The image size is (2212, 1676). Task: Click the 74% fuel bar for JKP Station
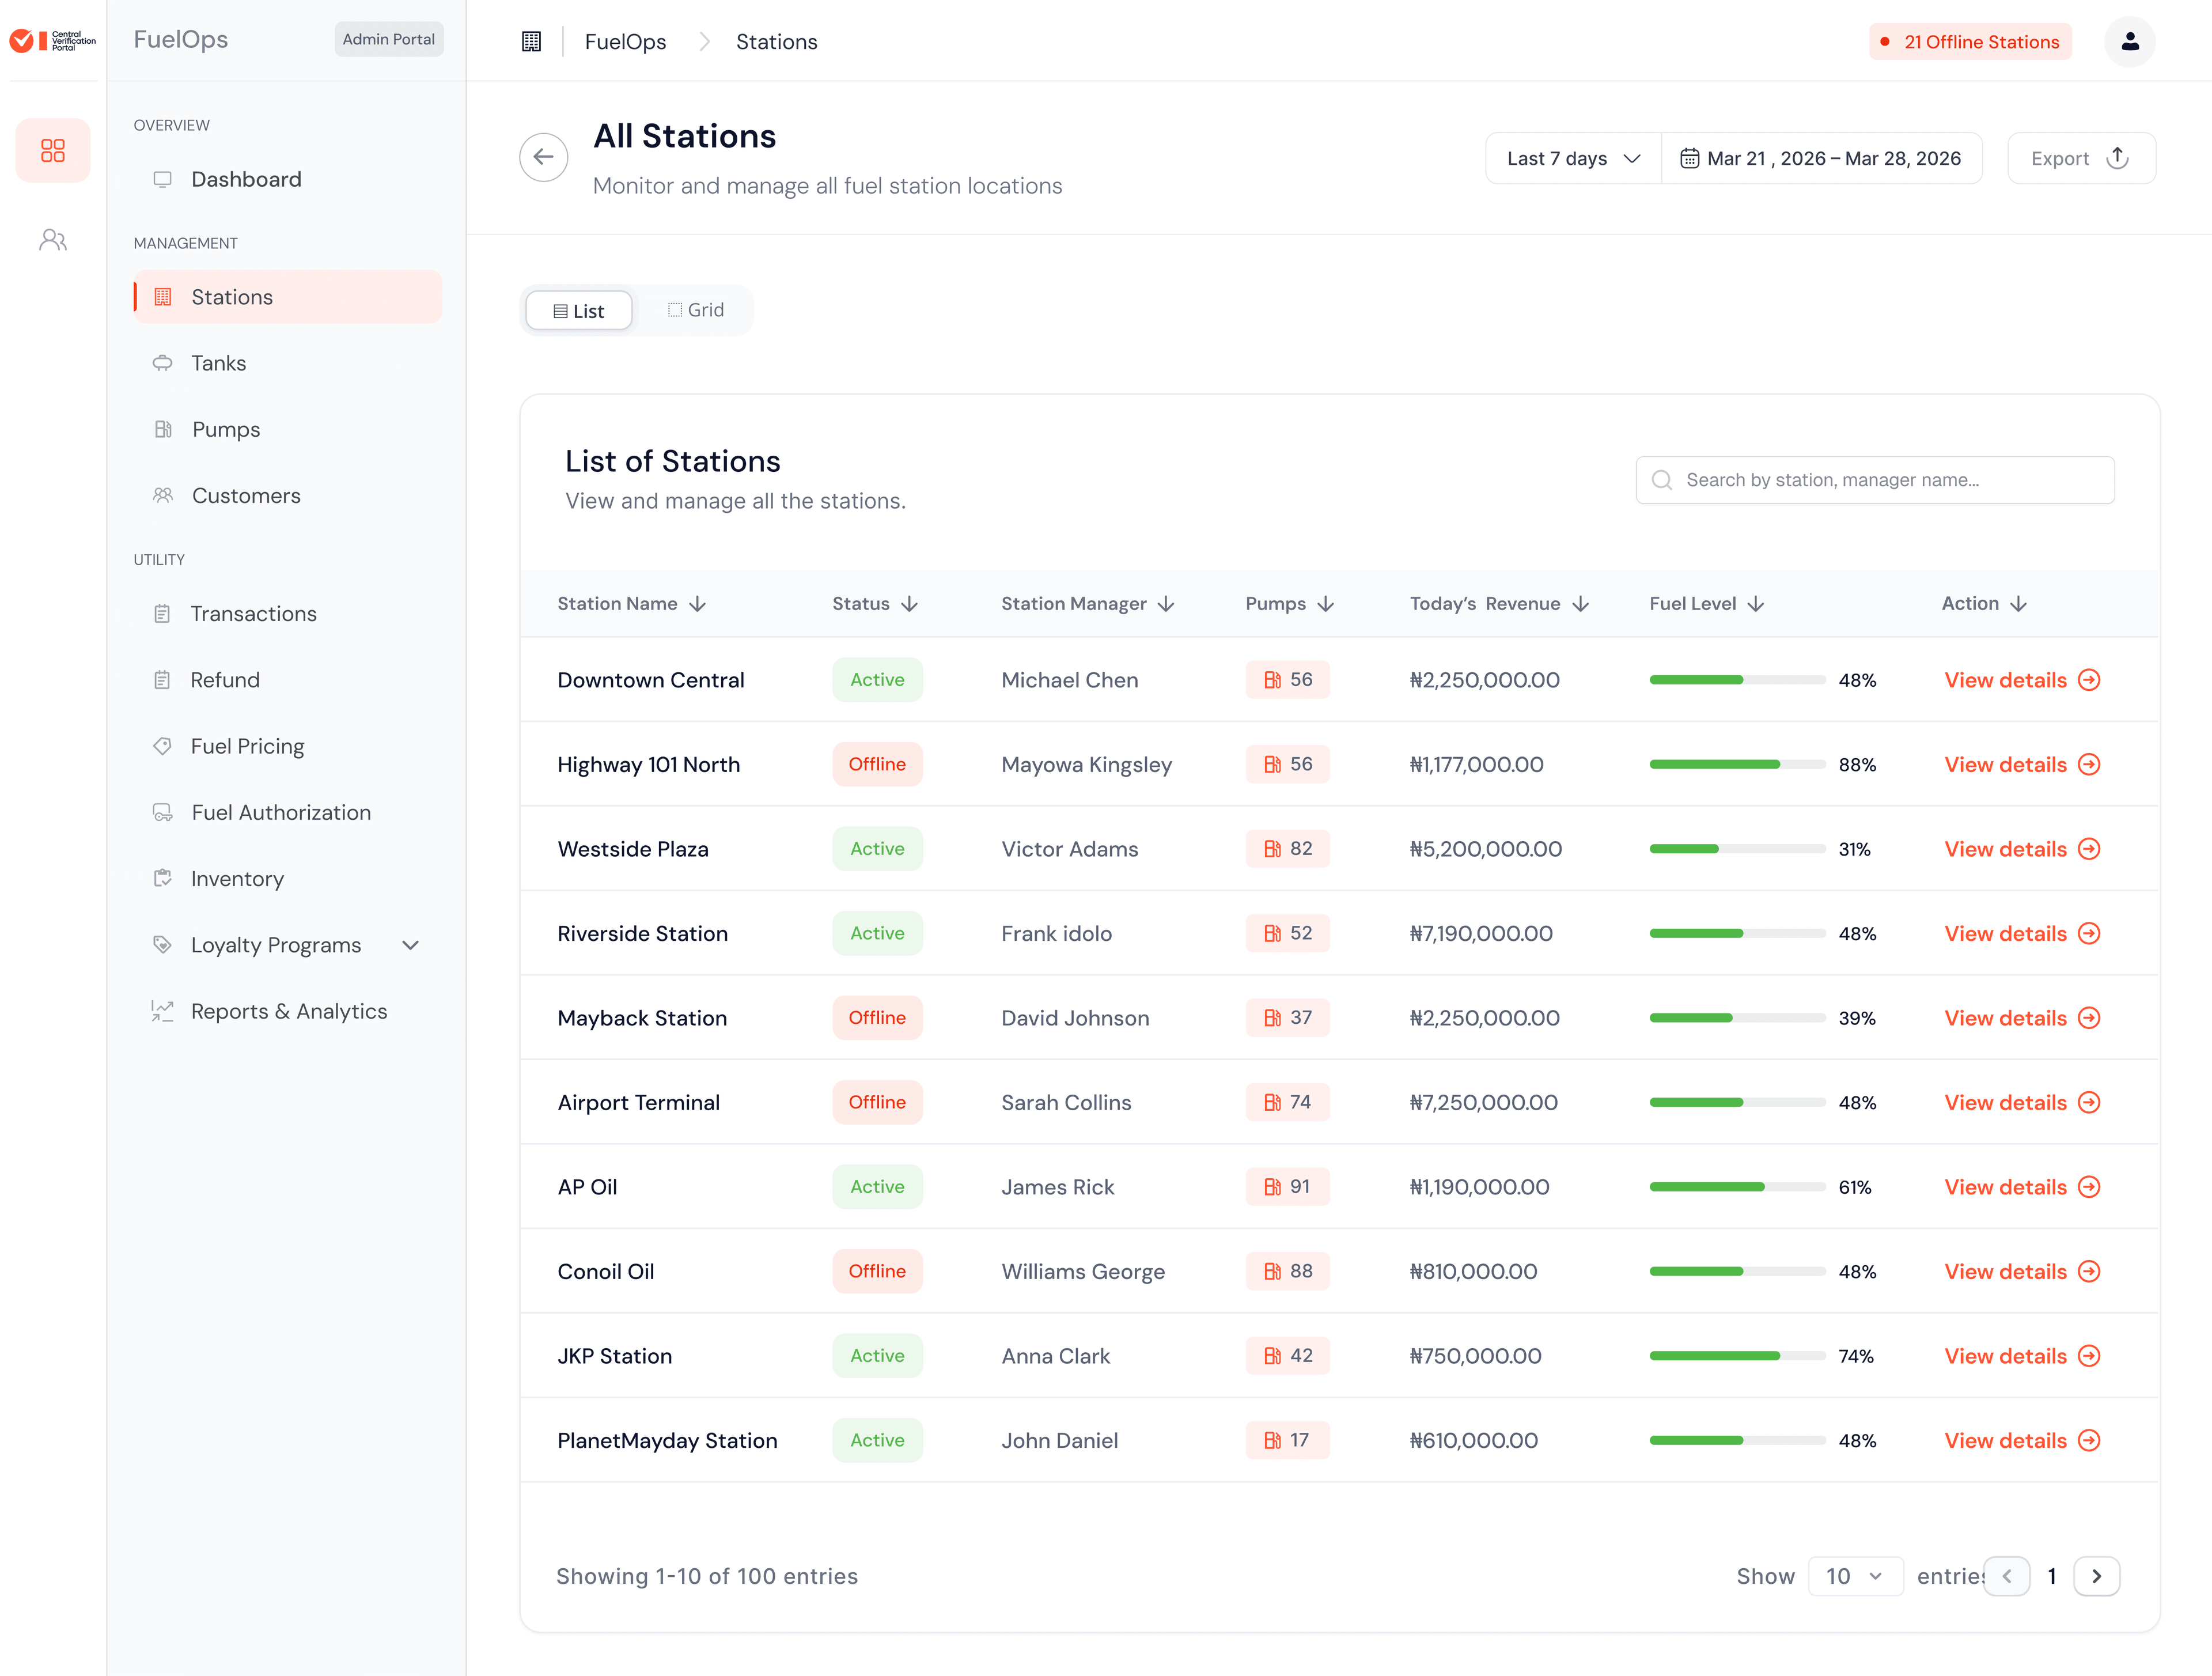1737,1356
